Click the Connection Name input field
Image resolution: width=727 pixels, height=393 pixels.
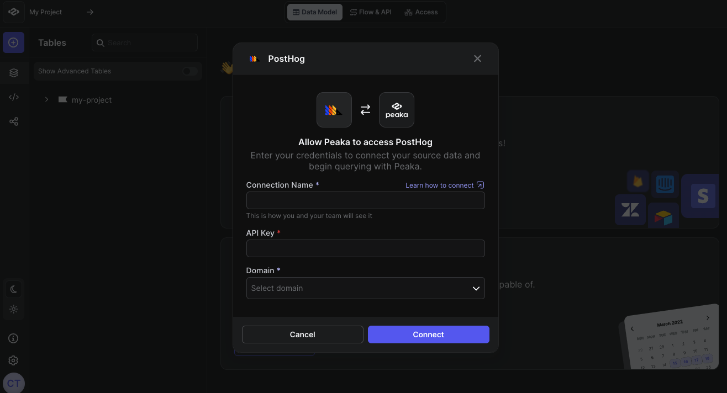[366, 200]
